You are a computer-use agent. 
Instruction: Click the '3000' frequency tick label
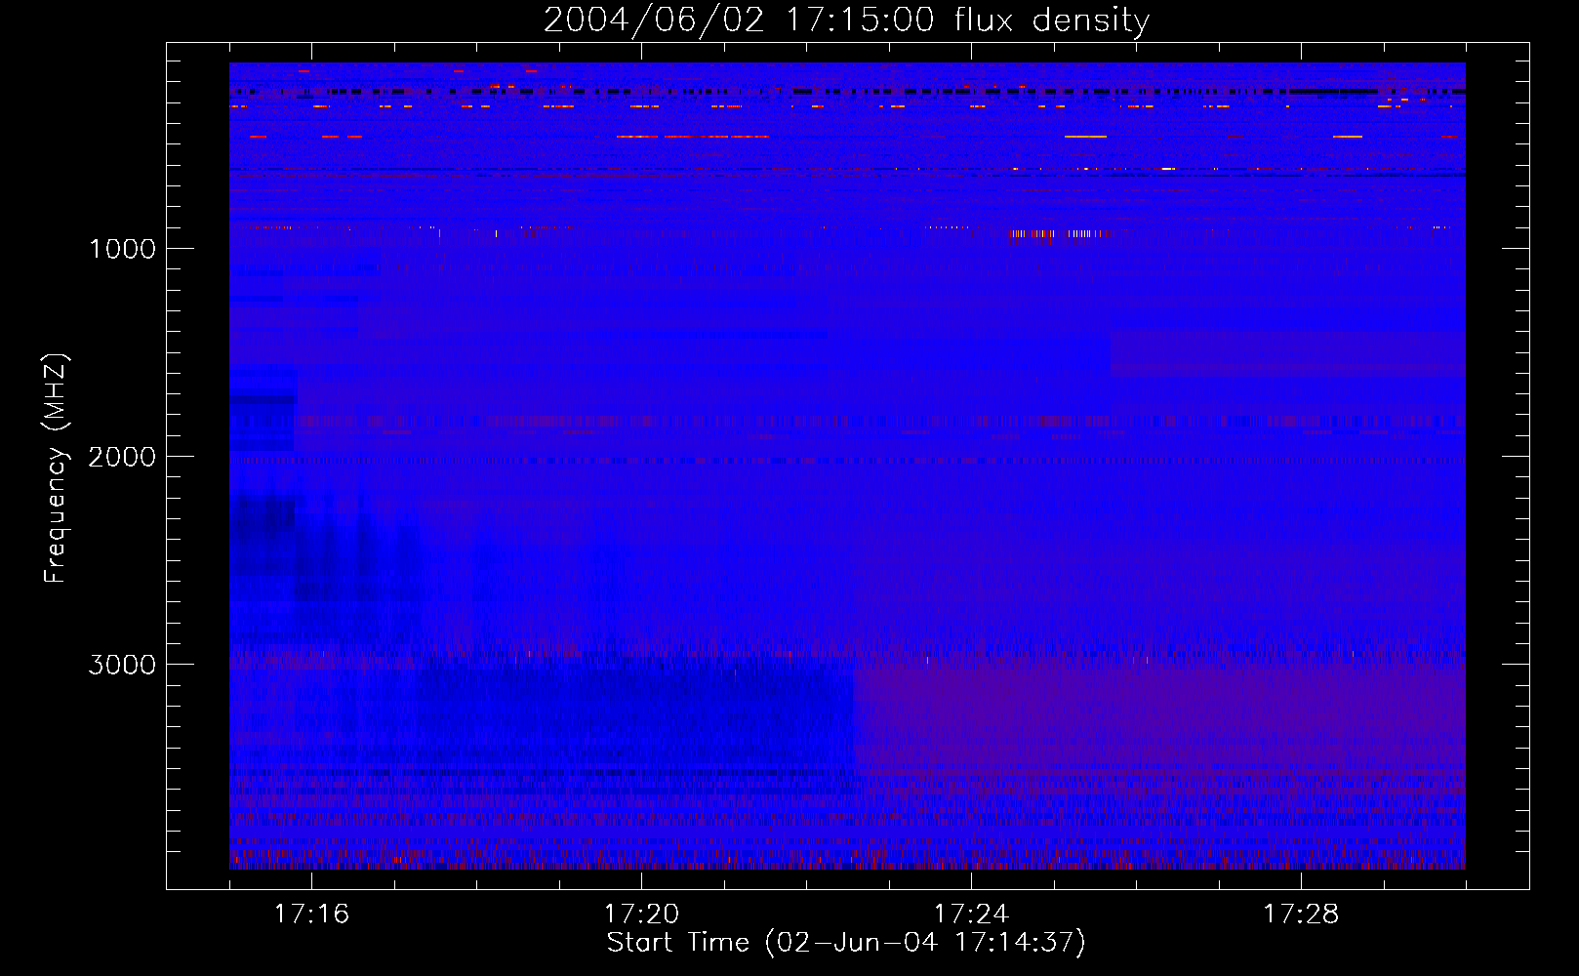[x=122, y=665]
